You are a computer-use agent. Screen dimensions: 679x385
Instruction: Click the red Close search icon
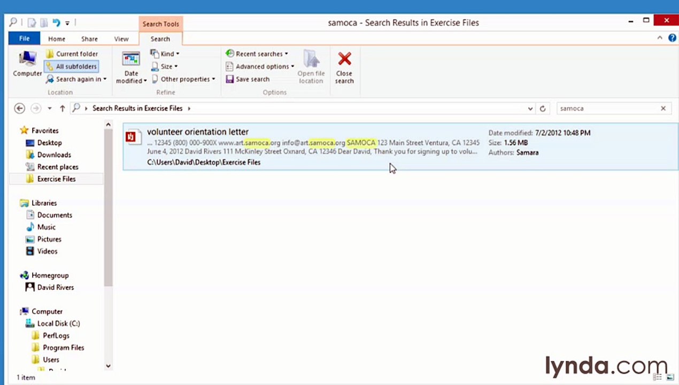pos(344,59)
